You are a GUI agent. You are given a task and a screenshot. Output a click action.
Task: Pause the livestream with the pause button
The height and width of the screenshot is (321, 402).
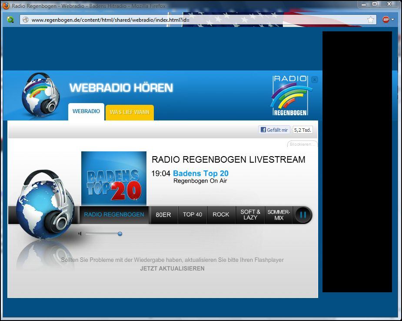[303, 215]
